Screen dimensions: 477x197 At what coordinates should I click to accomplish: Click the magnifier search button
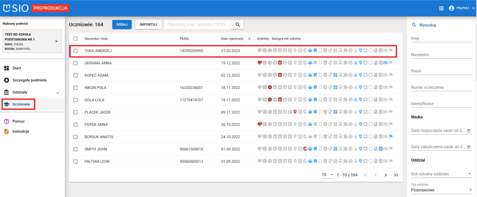[x=238, y=24]
